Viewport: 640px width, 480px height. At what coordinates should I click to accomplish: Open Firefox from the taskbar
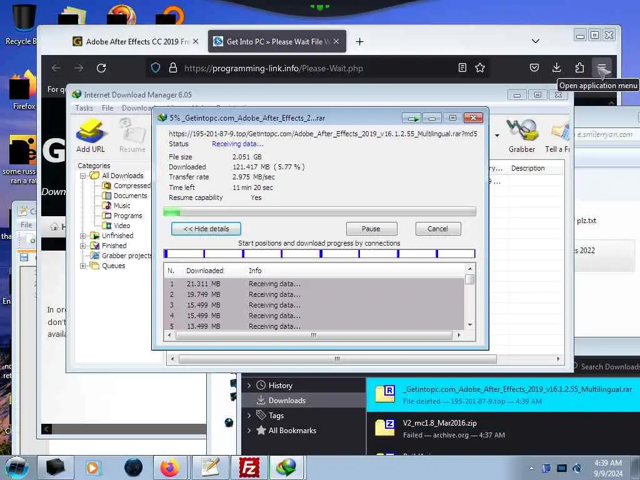tap(170, 467)
